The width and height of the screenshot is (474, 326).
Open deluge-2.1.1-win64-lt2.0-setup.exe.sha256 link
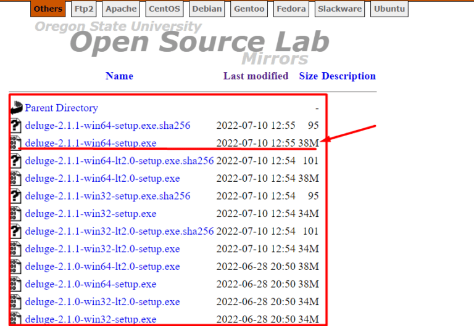pyautogui.click(x=119, y=161)
